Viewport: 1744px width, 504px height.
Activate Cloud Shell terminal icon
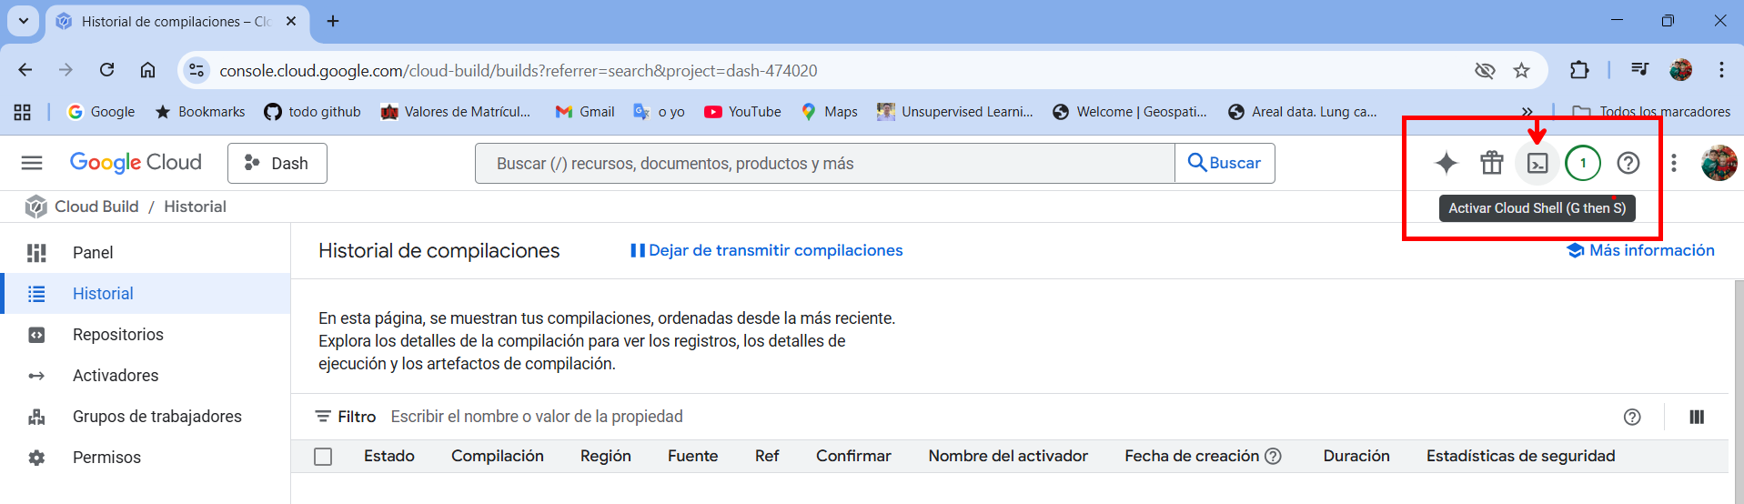(1537, 163)
